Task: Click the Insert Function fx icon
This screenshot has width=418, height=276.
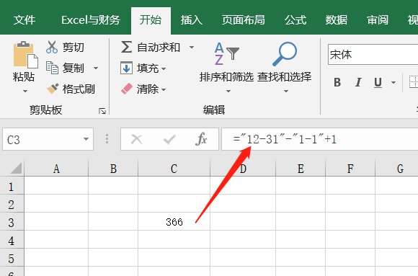Action: [x=201, y=139]
